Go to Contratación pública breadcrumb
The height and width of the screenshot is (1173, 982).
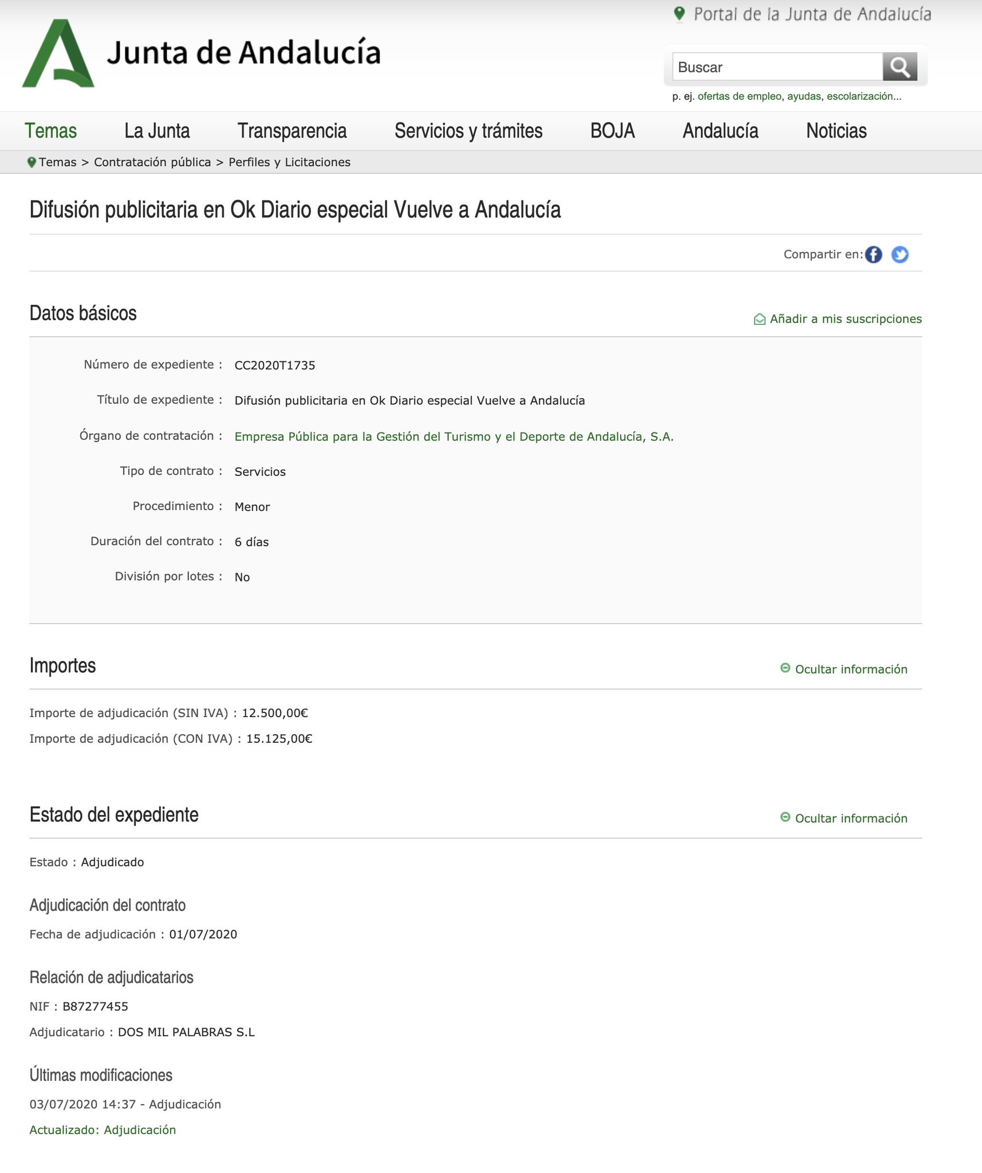pos(152,162)
